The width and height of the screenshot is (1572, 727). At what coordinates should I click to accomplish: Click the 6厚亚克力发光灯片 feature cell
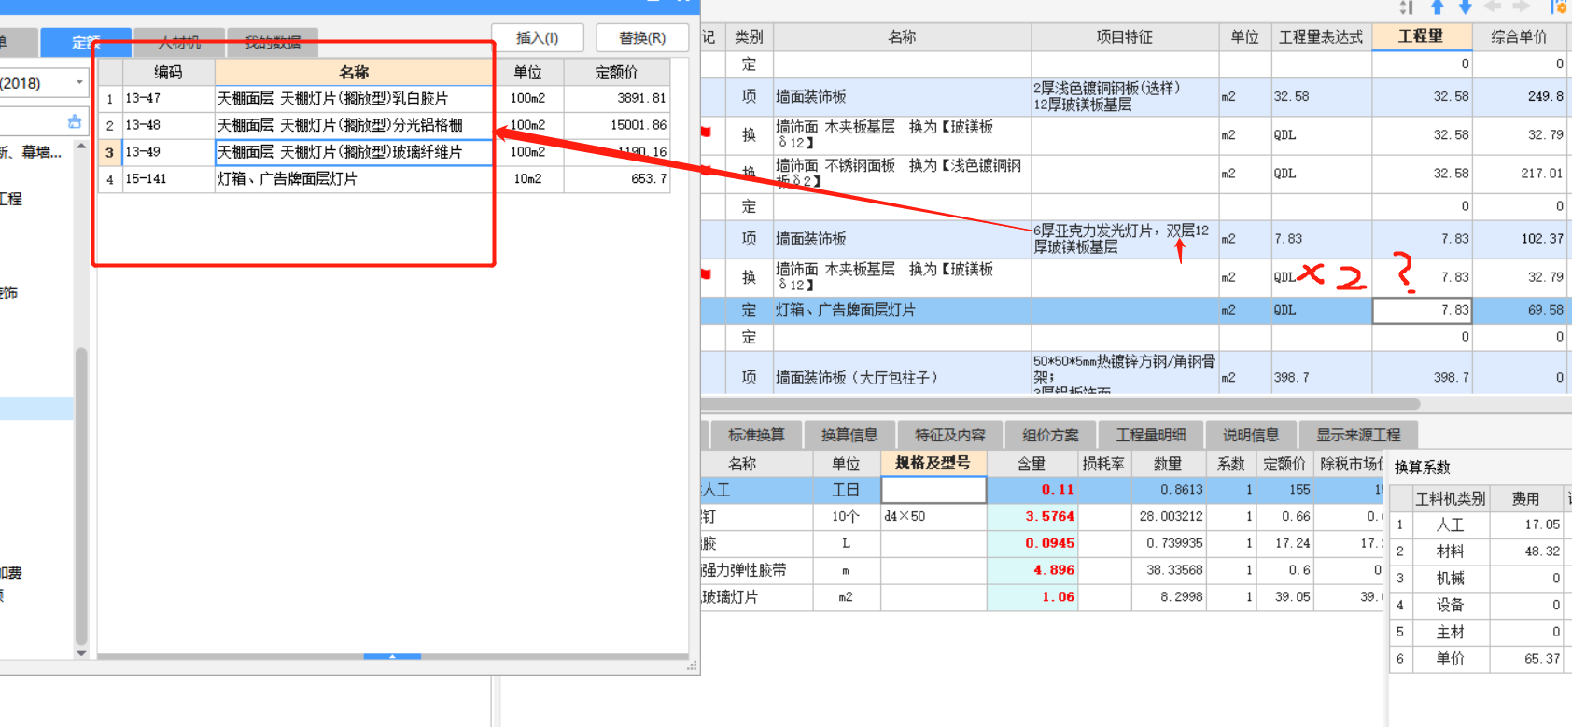click(1124, 239)
